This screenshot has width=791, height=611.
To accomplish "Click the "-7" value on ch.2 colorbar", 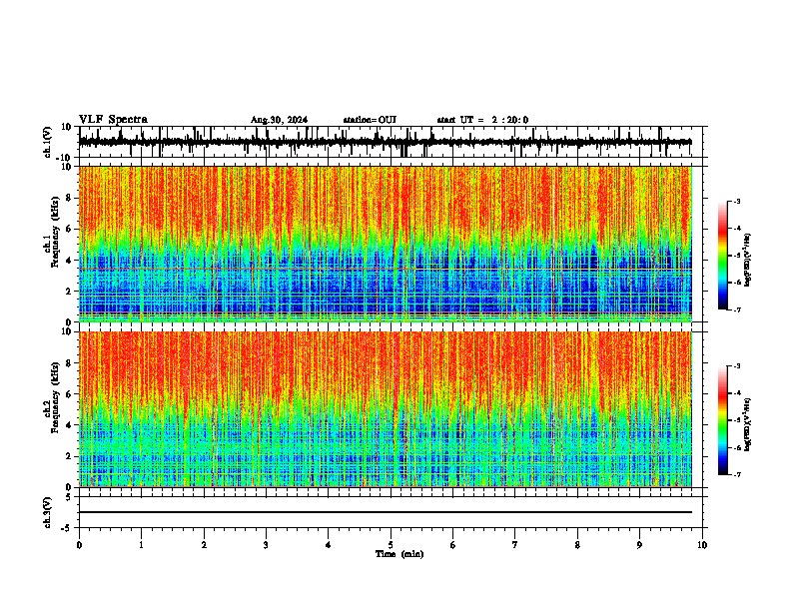I will pyautogui.click(x=737, y=474).
